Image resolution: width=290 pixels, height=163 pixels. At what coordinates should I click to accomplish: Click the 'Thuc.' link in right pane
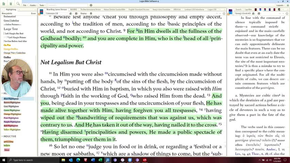(x=255, y=154)
